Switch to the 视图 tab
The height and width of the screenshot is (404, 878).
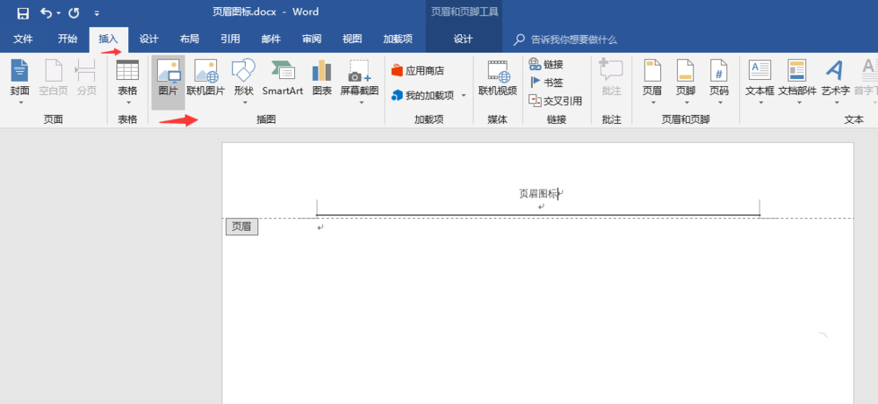[x=352, y=39]
